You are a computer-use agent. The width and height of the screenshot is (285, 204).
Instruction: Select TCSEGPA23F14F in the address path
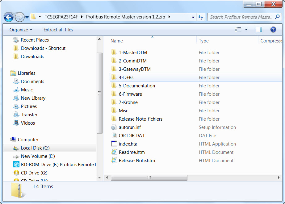coord(61,17)
